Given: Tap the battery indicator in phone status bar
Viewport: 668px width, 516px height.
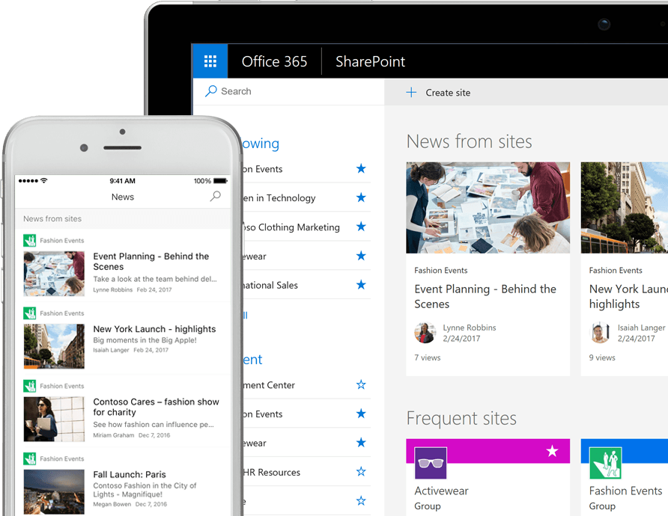Looking at the screenshot, I should point(220,181).
